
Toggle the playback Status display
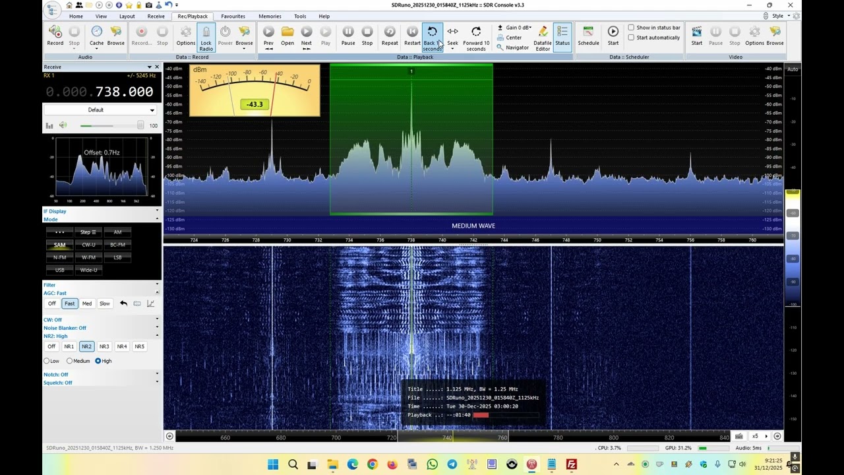click(x=562, y=36)
